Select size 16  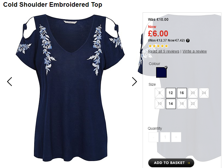pyautogui.click(x=182, y=93)
